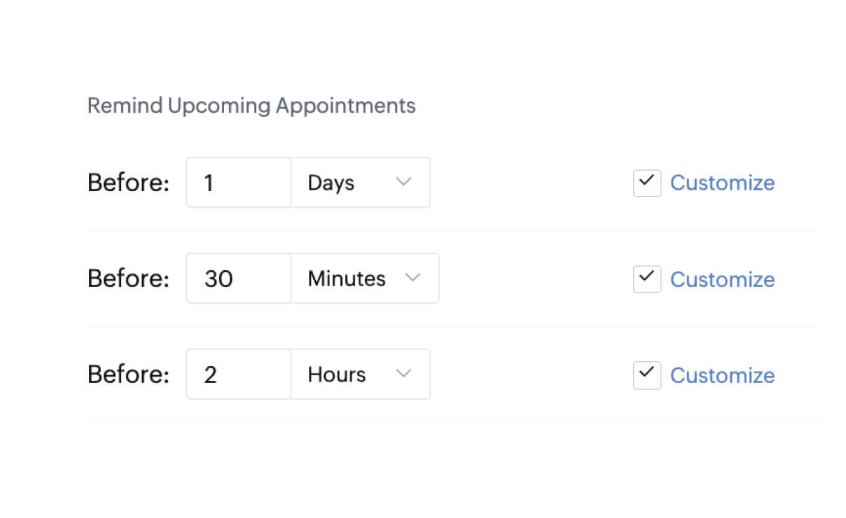
Task: Click the Before label on the first row
Action: tap(128, 182)
